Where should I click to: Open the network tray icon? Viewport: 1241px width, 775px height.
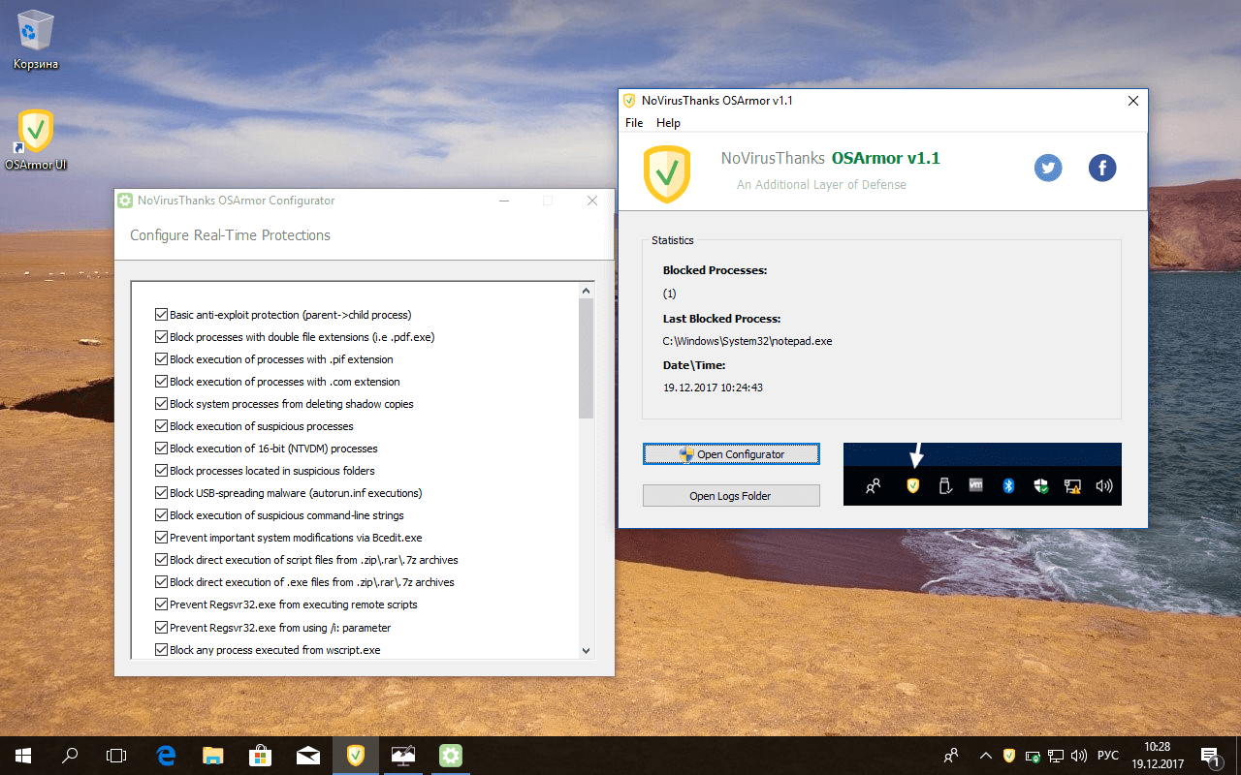(x=1056, y=756)
